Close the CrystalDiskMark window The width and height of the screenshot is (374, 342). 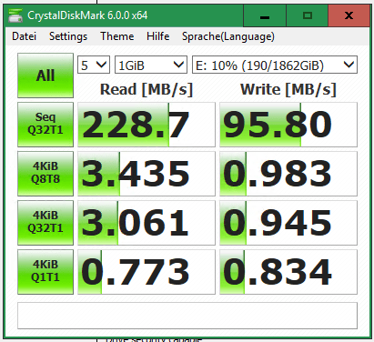pyautogui.click(x=349, y=15)
